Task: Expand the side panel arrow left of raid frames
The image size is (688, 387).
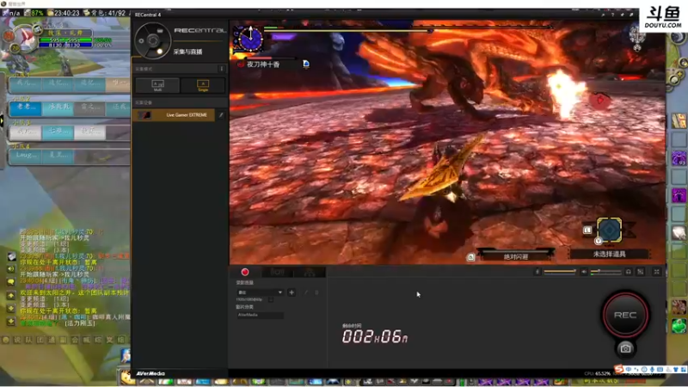Action: pyautogui.click(x=2, y=120)
